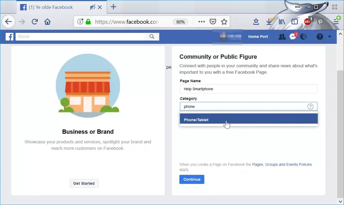Open the downloads panel
Image resolution: width=344 pixels, height=205 pixels.
click(269, 22)
